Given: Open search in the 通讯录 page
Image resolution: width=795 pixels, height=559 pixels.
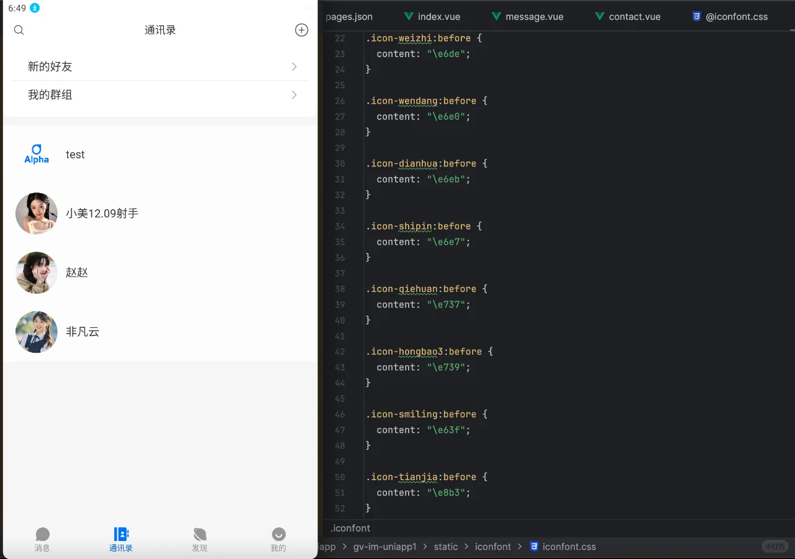Looking at the screenshot, I should tap(19, 30).
